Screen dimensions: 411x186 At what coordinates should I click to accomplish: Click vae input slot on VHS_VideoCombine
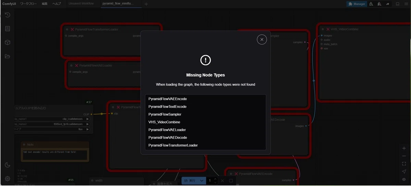tap(322, 48)
